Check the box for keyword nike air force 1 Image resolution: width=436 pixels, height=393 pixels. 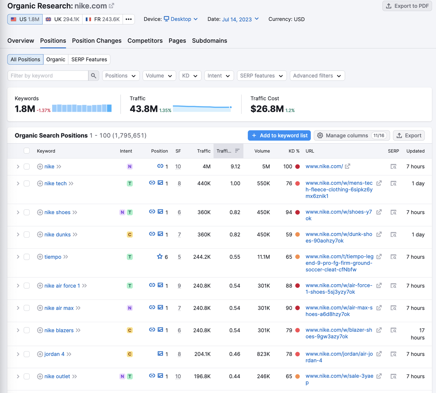[27, 286]
